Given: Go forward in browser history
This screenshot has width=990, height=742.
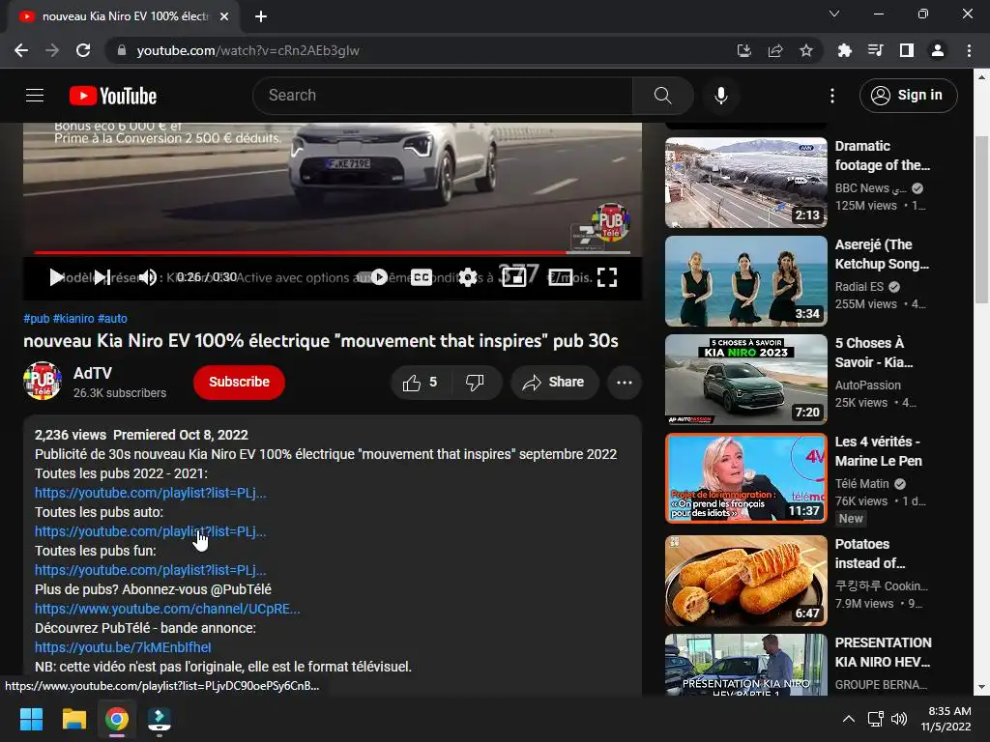Looking at the screenshot, I should click(x=52, y=50).
